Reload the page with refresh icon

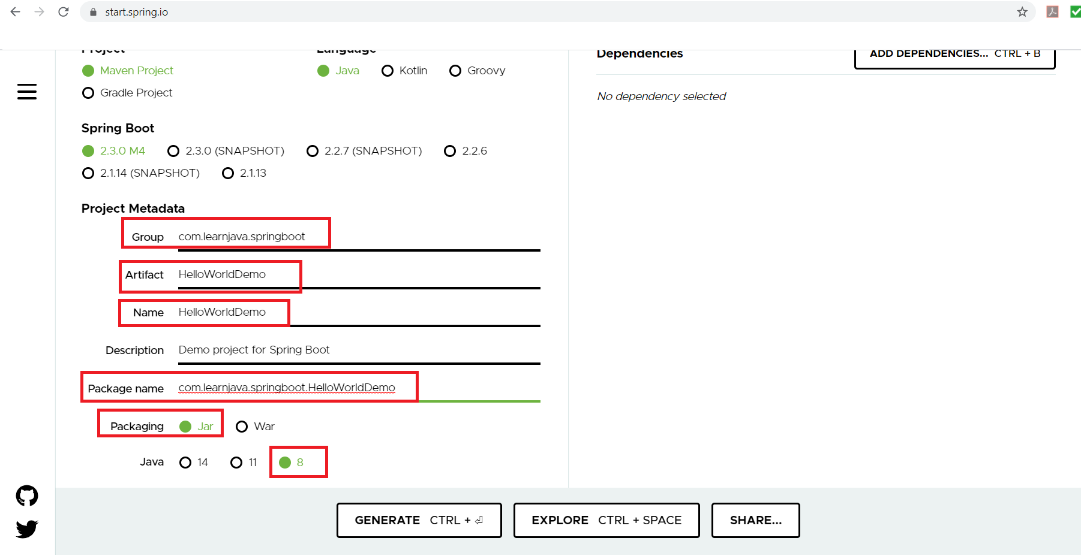tap(64, 12)
